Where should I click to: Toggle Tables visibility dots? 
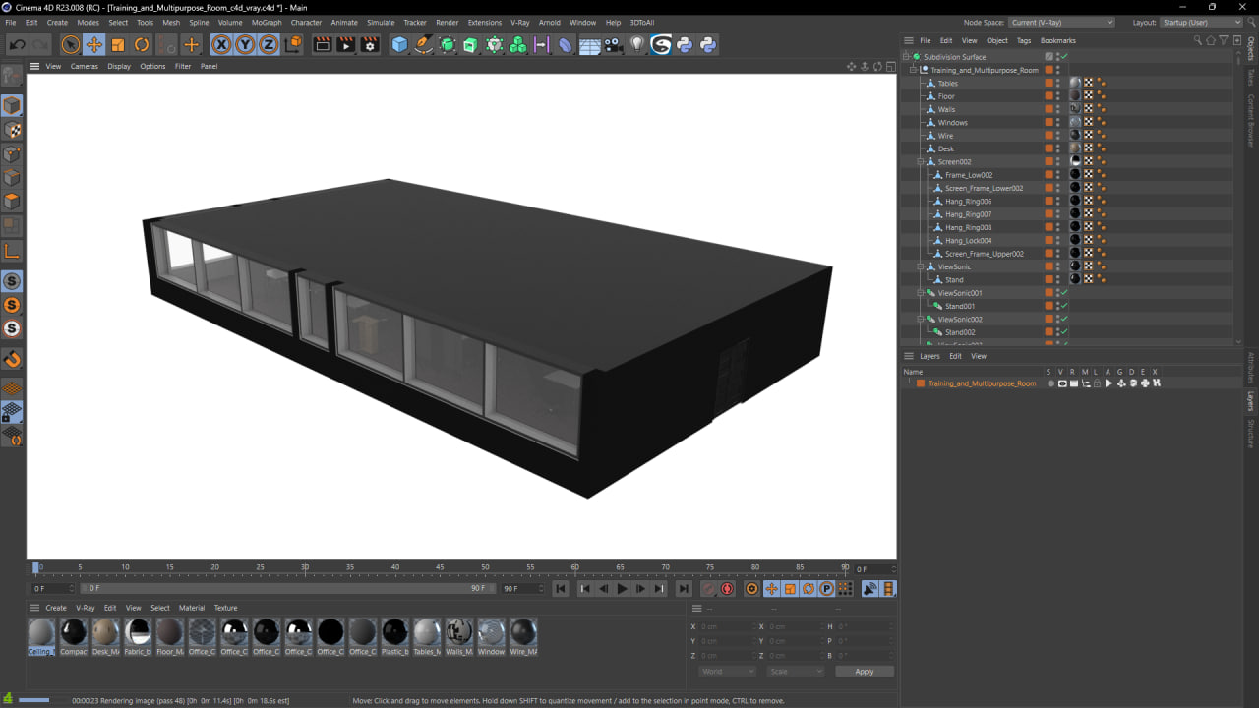[x=1058, y=84]
